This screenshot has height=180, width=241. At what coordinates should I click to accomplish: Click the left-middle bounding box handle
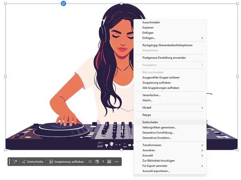5,76
